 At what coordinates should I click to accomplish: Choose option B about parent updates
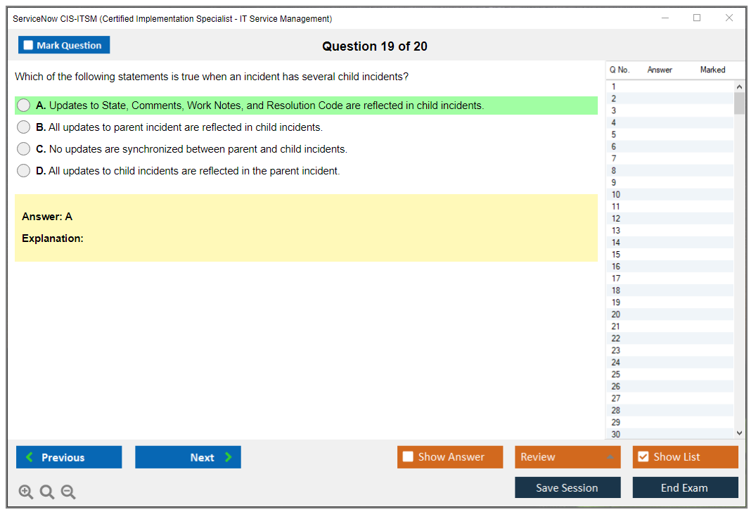tap(24, 127)
